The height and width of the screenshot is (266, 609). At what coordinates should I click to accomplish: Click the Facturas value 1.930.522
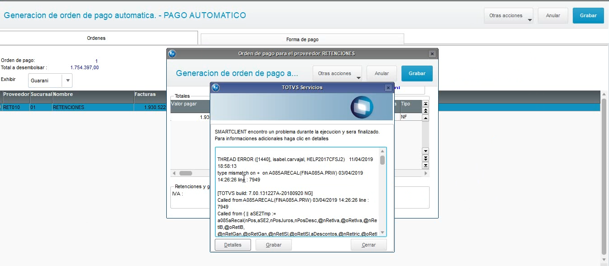pyautogui.click(x=150, y=108)
